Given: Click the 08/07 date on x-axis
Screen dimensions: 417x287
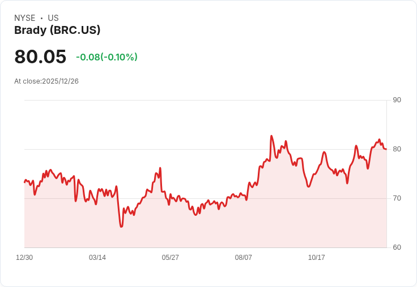Looking at the screenshot, I should tap(244, 258).
